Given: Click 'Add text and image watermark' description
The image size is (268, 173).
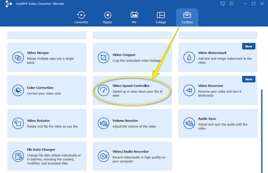Looking at the screenshot, I should (225, 61).
